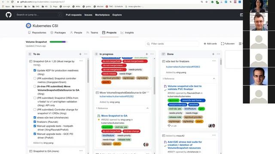
Task: Open Explore in header
Action: (117, 15)
